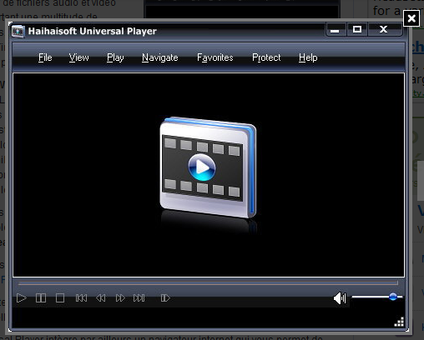Screen dimensions: 424x340
Task: Fast forward using the double right arrows
Action: (x=120, y=298)
